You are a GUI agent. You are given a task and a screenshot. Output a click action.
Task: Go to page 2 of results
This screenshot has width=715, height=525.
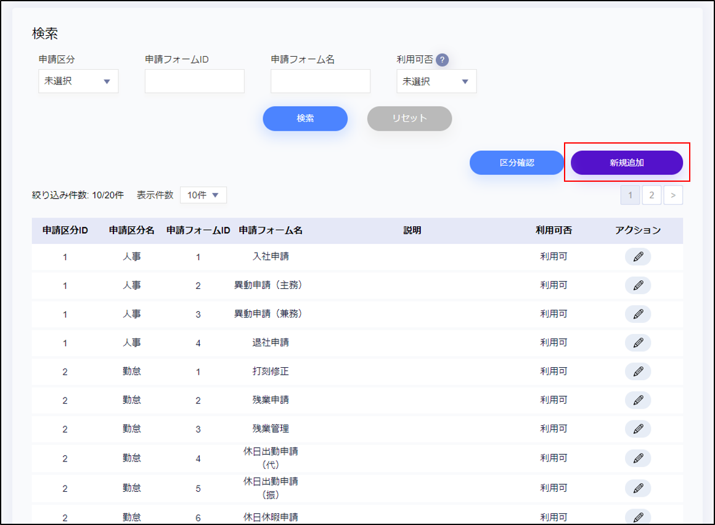(x=652, y=195)
